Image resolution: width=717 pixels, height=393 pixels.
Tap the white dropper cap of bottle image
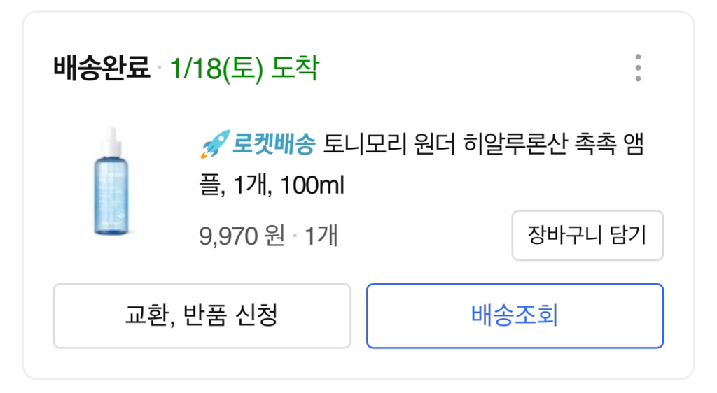point(111,140)
